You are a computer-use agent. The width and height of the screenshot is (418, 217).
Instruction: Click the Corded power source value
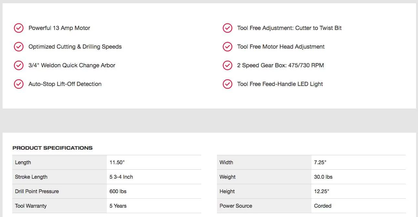pyautogui.click(x=322, y=206)
